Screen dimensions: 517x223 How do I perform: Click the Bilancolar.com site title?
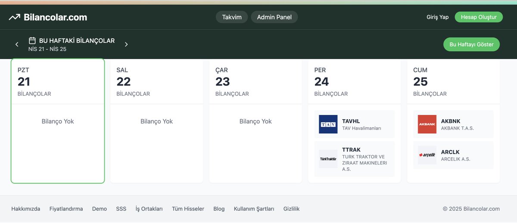tap(56, 17)
